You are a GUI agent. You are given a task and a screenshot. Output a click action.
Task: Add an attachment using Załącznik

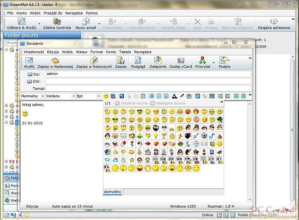158,62
